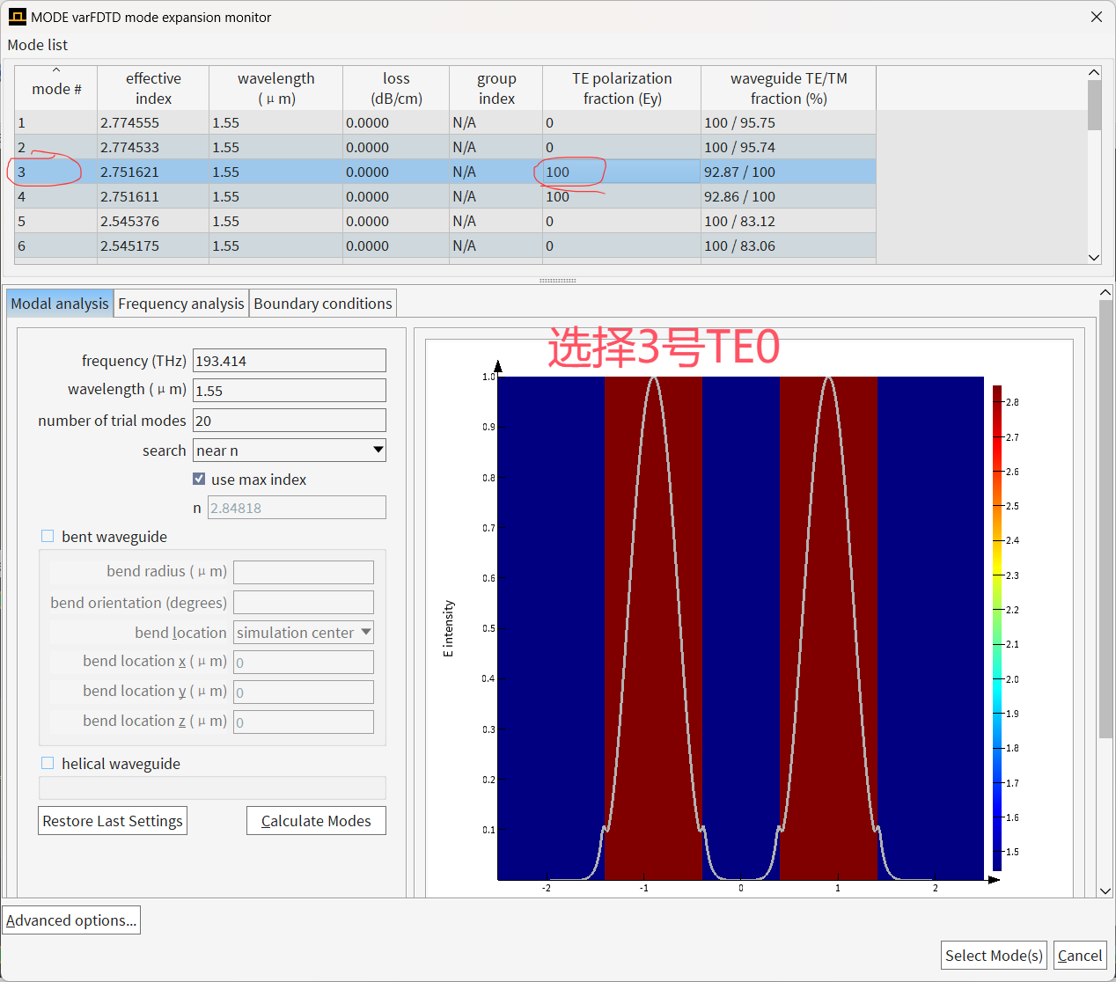Screen dimensions: 1116x982
Task: Click the bend radius input field
Action: [304, 573]
